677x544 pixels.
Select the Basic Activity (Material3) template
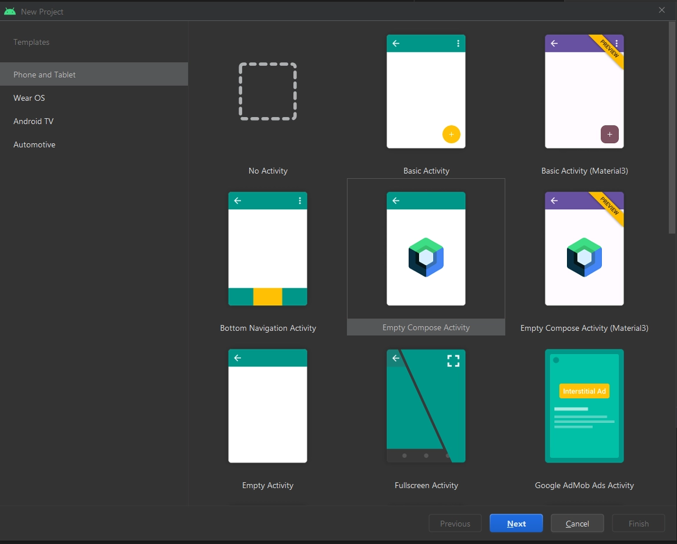584,91
